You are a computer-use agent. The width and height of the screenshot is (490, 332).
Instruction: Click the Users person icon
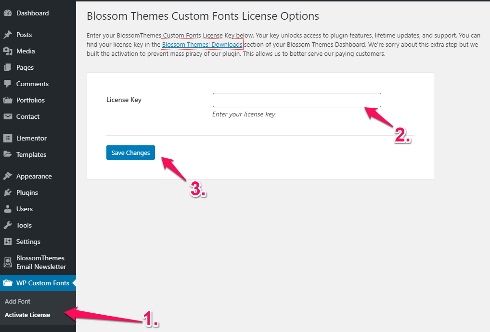pyautogui.click(x=8, y=209)
